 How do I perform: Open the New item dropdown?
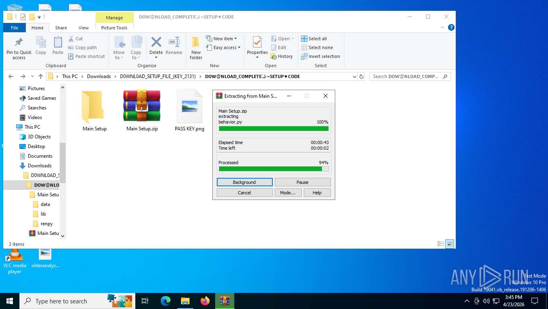222,39
